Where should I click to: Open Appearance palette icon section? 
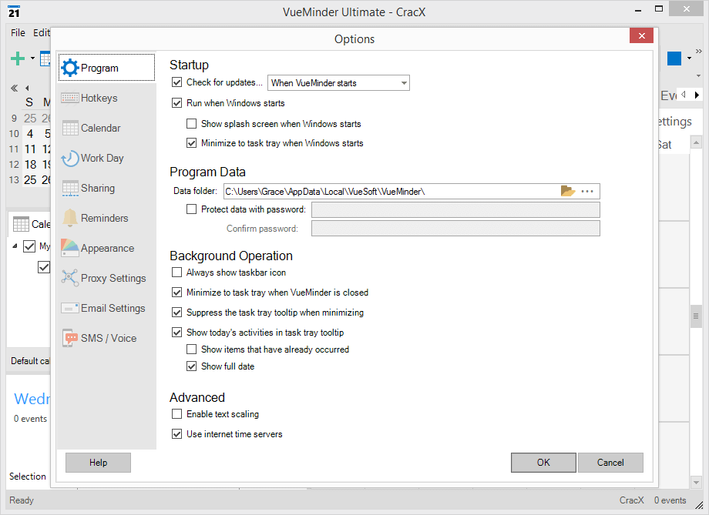click(x=70, y=248)
